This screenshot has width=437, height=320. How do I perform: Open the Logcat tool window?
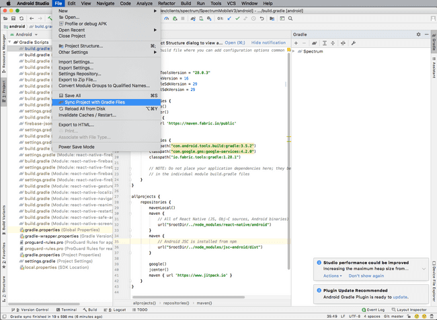[114, 310]
